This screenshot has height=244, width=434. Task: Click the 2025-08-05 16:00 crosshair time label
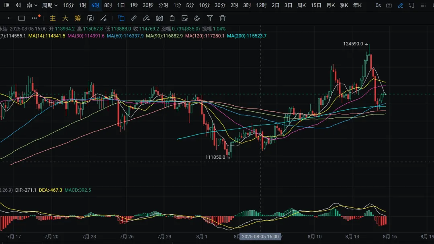260,236
